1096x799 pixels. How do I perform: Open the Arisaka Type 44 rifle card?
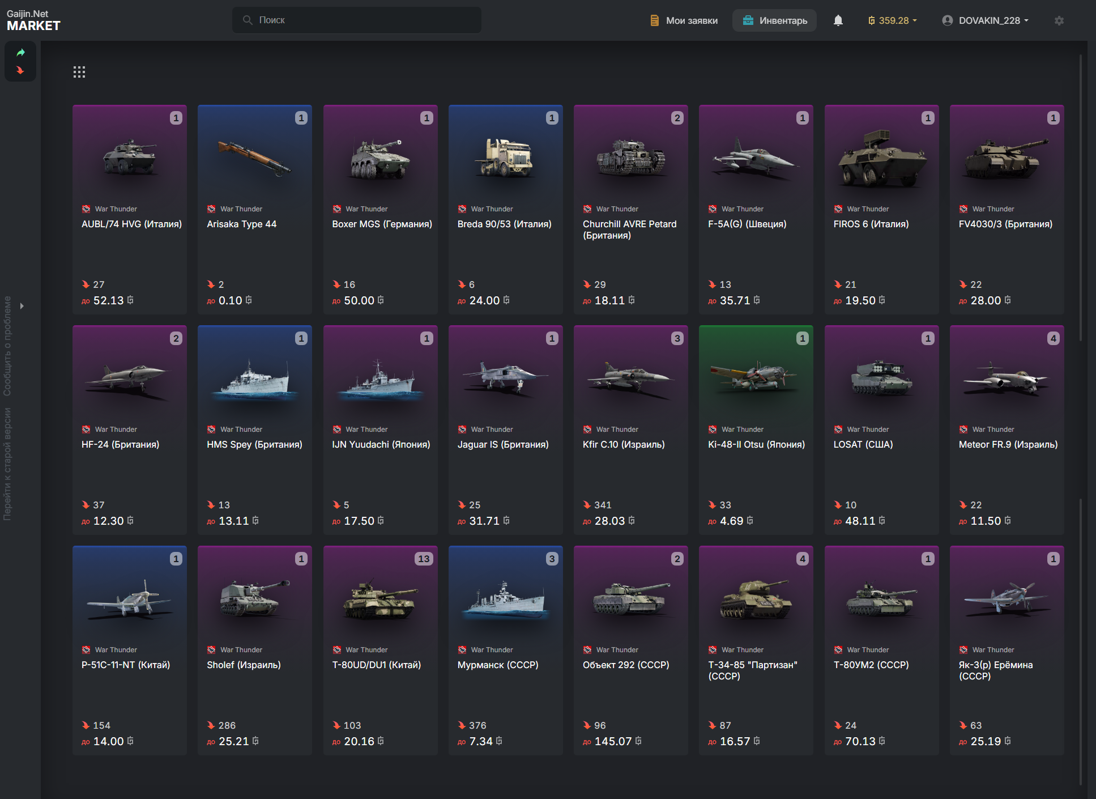click(x=255, y=210)
